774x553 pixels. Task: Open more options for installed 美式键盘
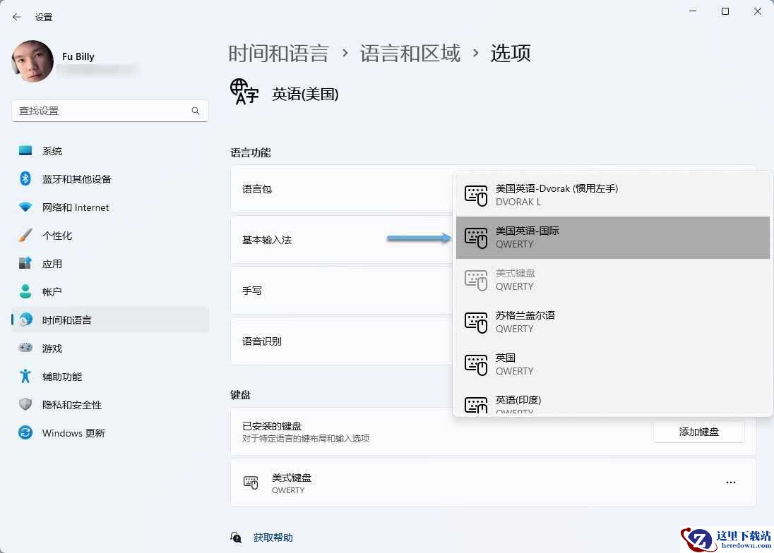(x=730, y=482)
